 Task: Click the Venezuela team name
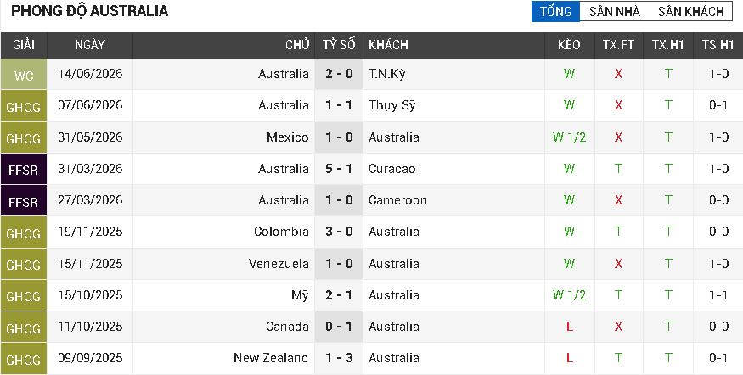coord(279,263)
